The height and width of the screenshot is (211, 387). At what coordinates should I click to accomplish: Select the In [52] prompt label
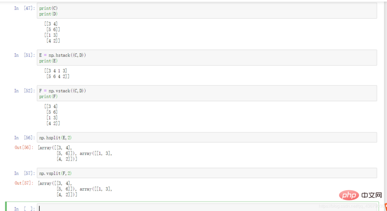25,90
